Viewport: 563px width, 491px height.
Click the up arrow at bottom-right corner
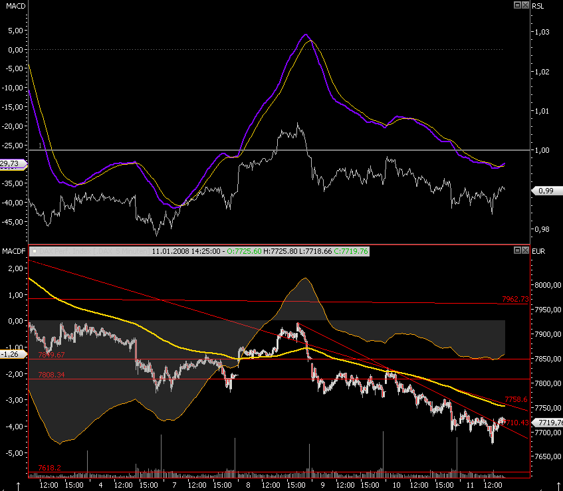pos(558,486)
